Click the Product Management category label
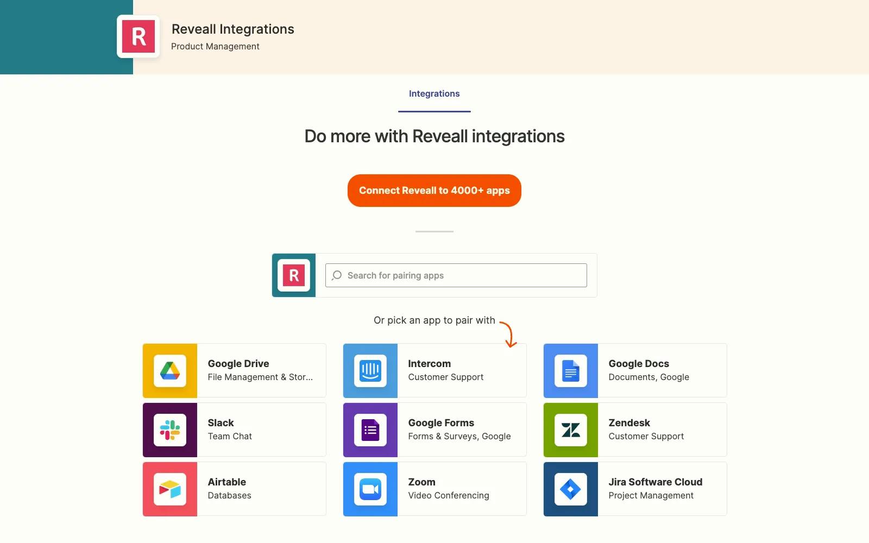The height and width of the screenshot is (543, 869). pos(215,47)
